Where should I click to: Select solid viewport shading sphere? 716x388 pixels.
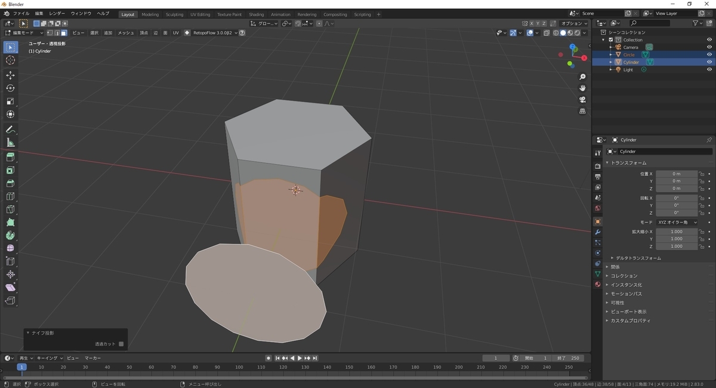pos(563,33)
